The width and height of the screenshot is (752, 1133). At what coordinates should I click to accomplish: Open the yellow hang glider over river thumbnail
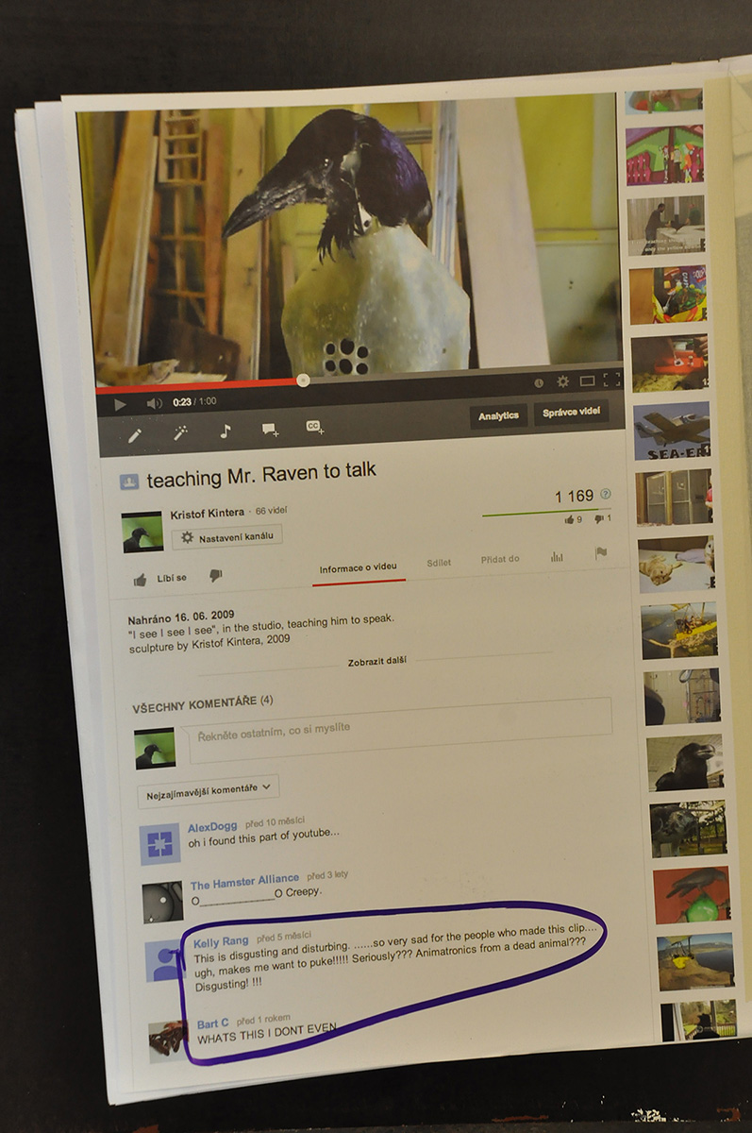click(x=679, y=630)
